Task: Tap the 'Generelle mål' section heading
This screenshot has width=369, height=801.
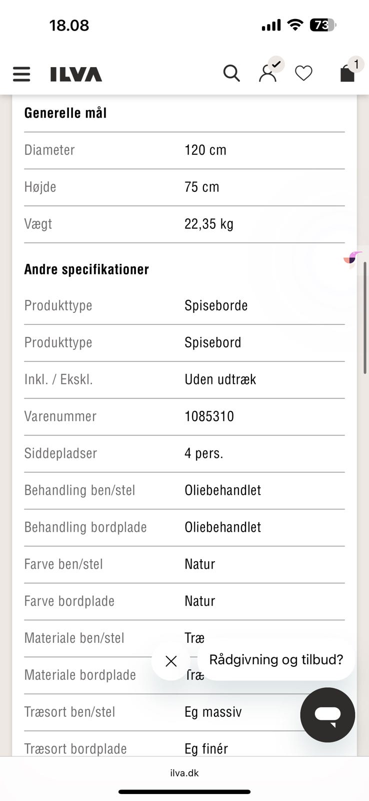Action: 65,113
